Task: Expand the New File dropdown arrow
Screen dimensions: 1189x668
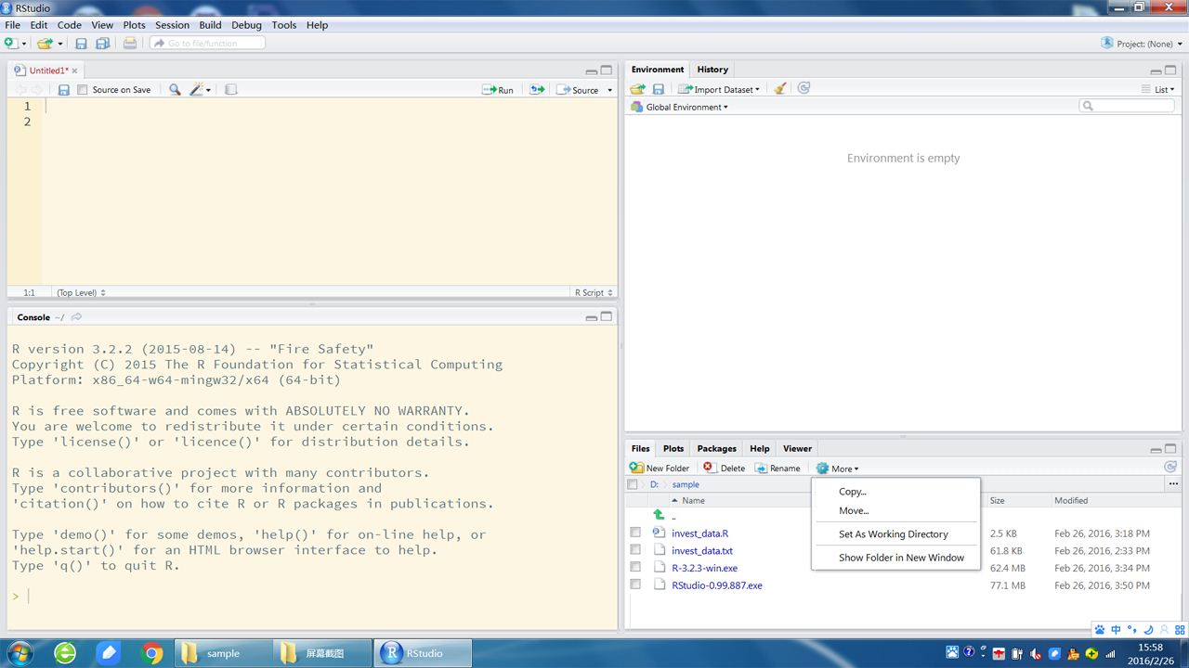Action: click(24, 44)
